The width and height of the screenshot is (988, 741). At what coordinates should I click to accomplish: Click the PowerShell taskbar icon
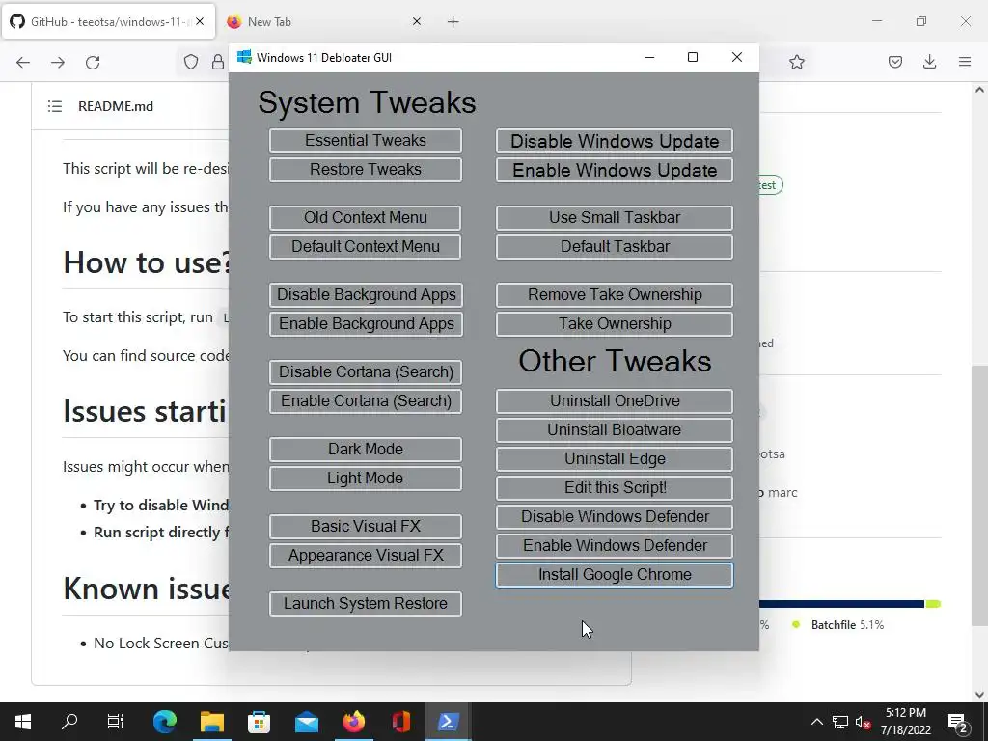click(448, 722)
